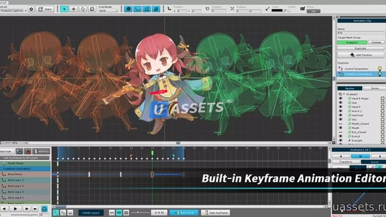
Task: Hide the Hand R Finger mesh
Action: [x=340, y=99]
